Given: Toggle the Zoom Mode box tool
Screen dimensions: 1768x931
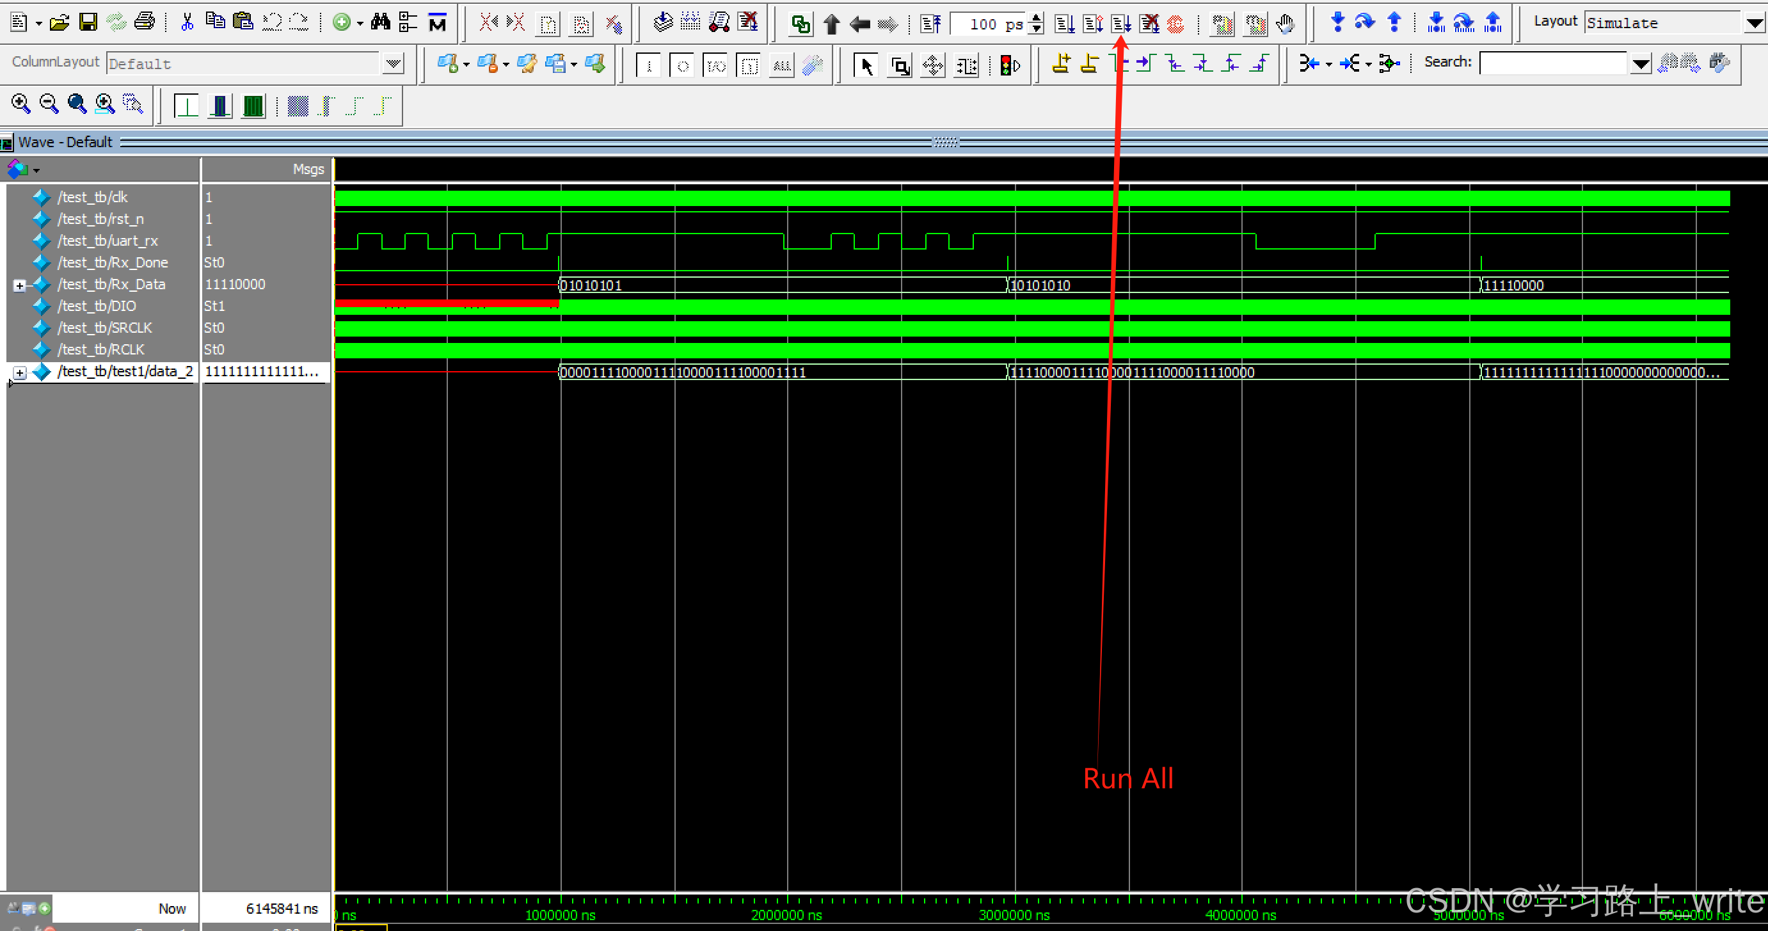Looking at the screenshot, I should [899, 66].
